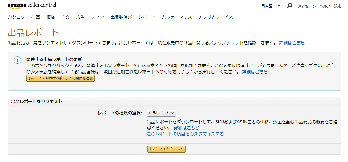Open the 設定 link in header
The width and height of the screenshot is (348, 162).
click(338, 6)
